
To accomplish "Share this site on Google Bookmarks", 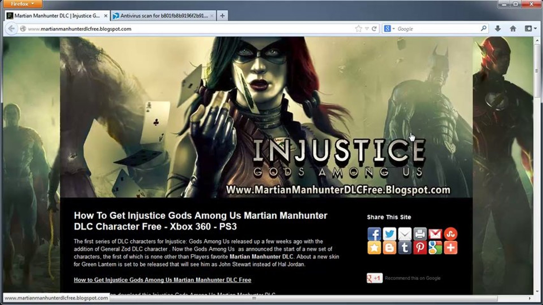I will point(435,248).
